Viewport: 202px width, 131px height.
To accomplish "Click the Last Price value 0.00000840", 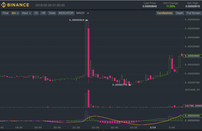I will pos(150,6).
